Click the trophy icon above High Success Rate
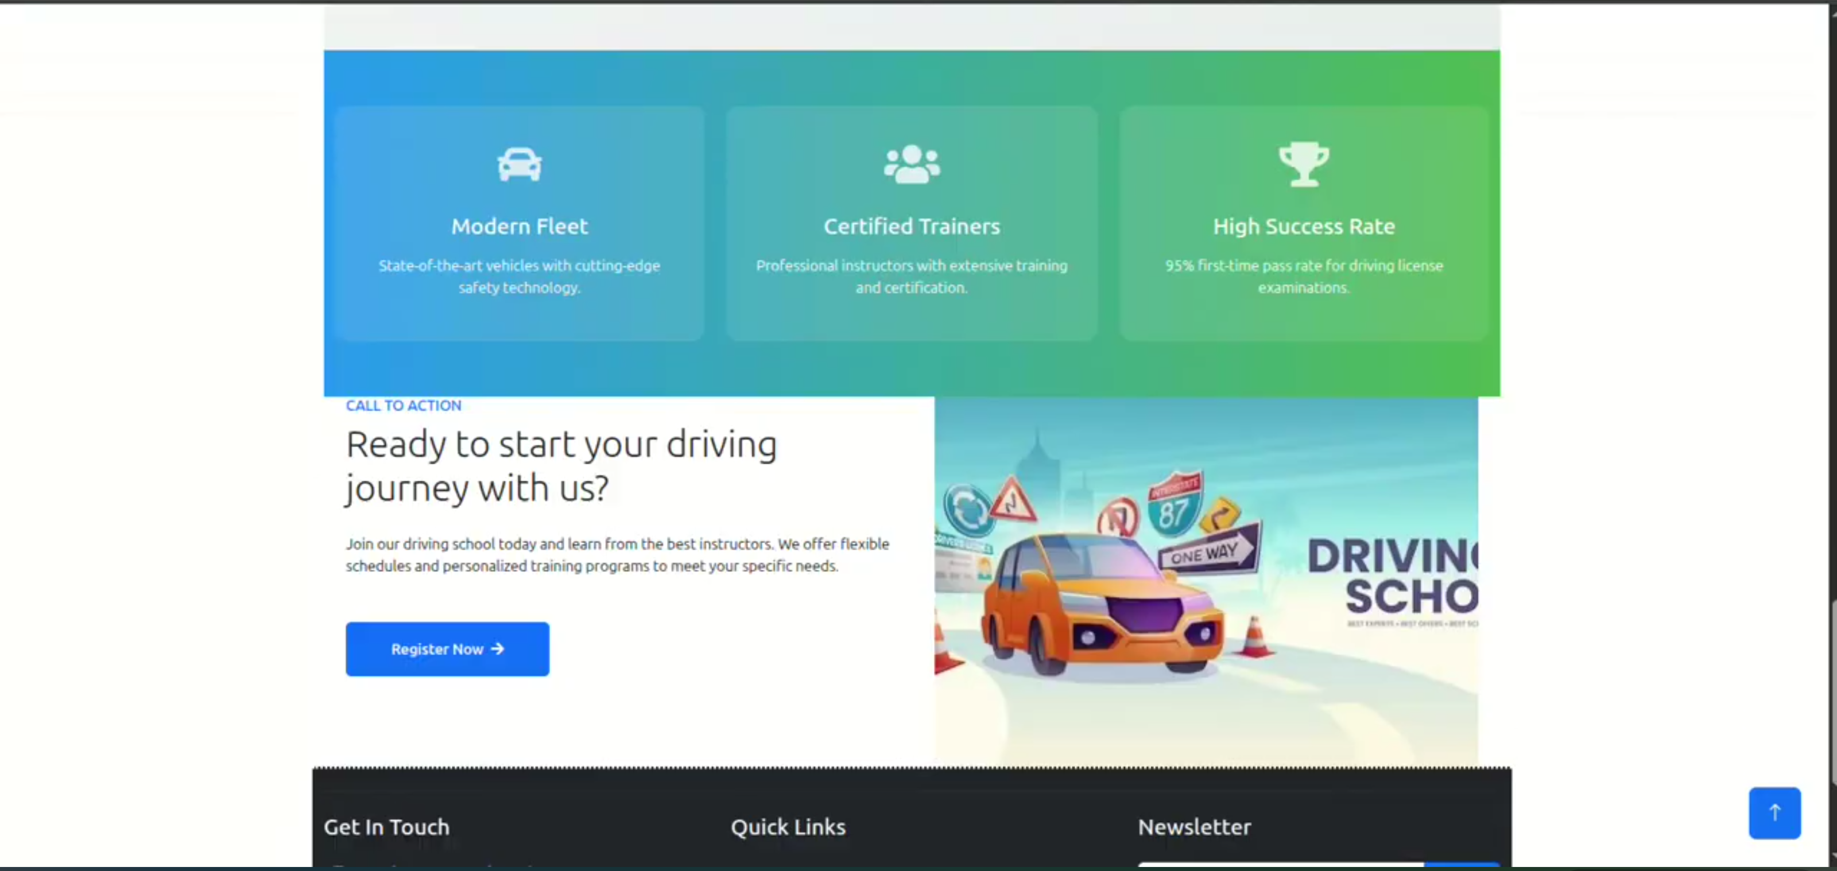Screen dimensions: 1837x871 [x=1304, y=165]
